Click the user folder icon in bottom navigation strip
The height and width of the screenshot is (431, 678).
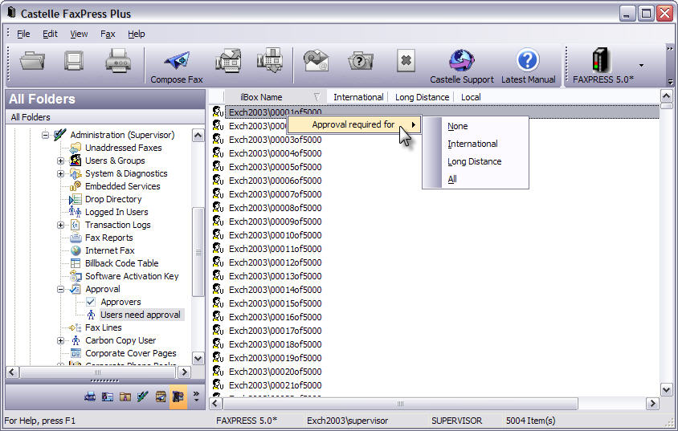pyautogui.click(x=125, y=396)
